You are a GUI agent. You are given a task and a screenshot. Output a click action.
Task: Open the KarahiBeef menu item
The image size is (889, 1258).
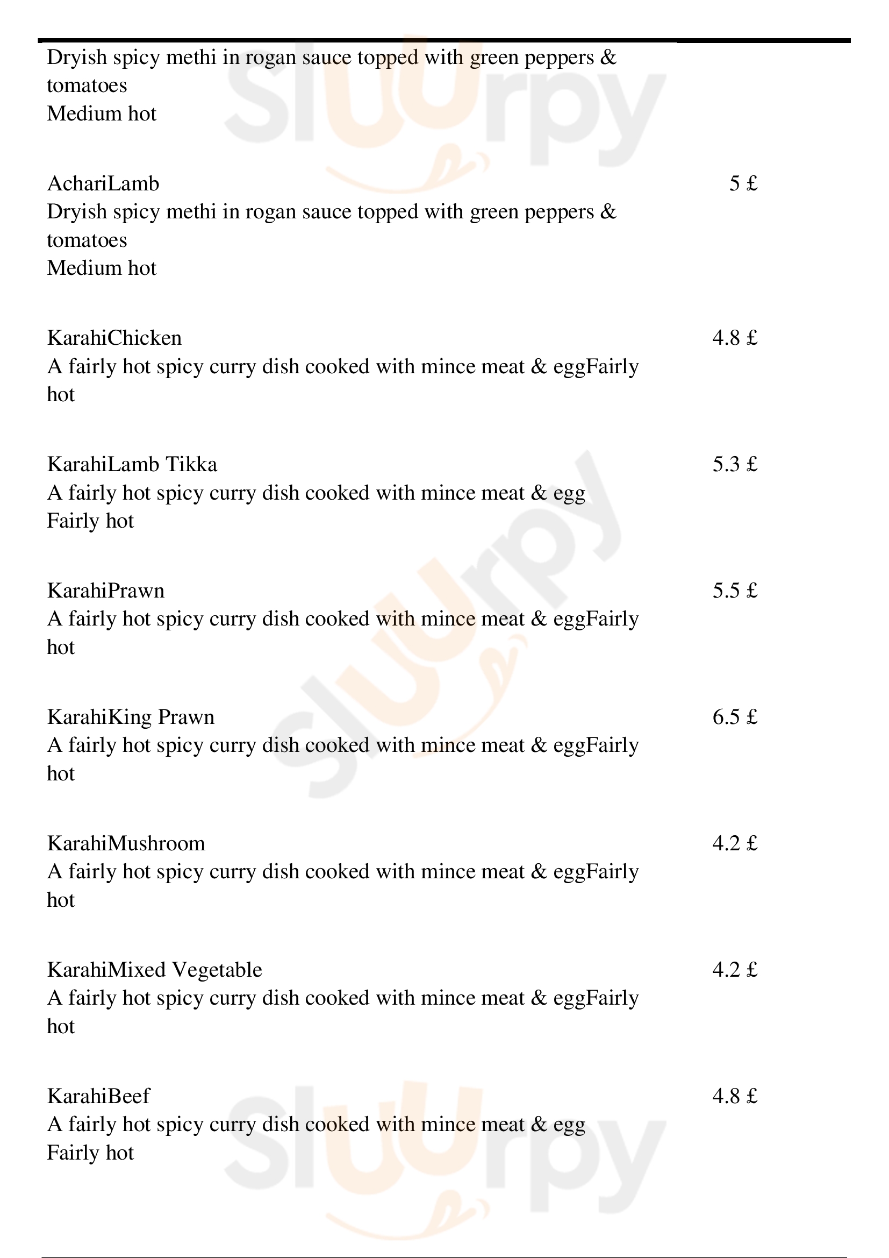click(x=98, y=1096)
